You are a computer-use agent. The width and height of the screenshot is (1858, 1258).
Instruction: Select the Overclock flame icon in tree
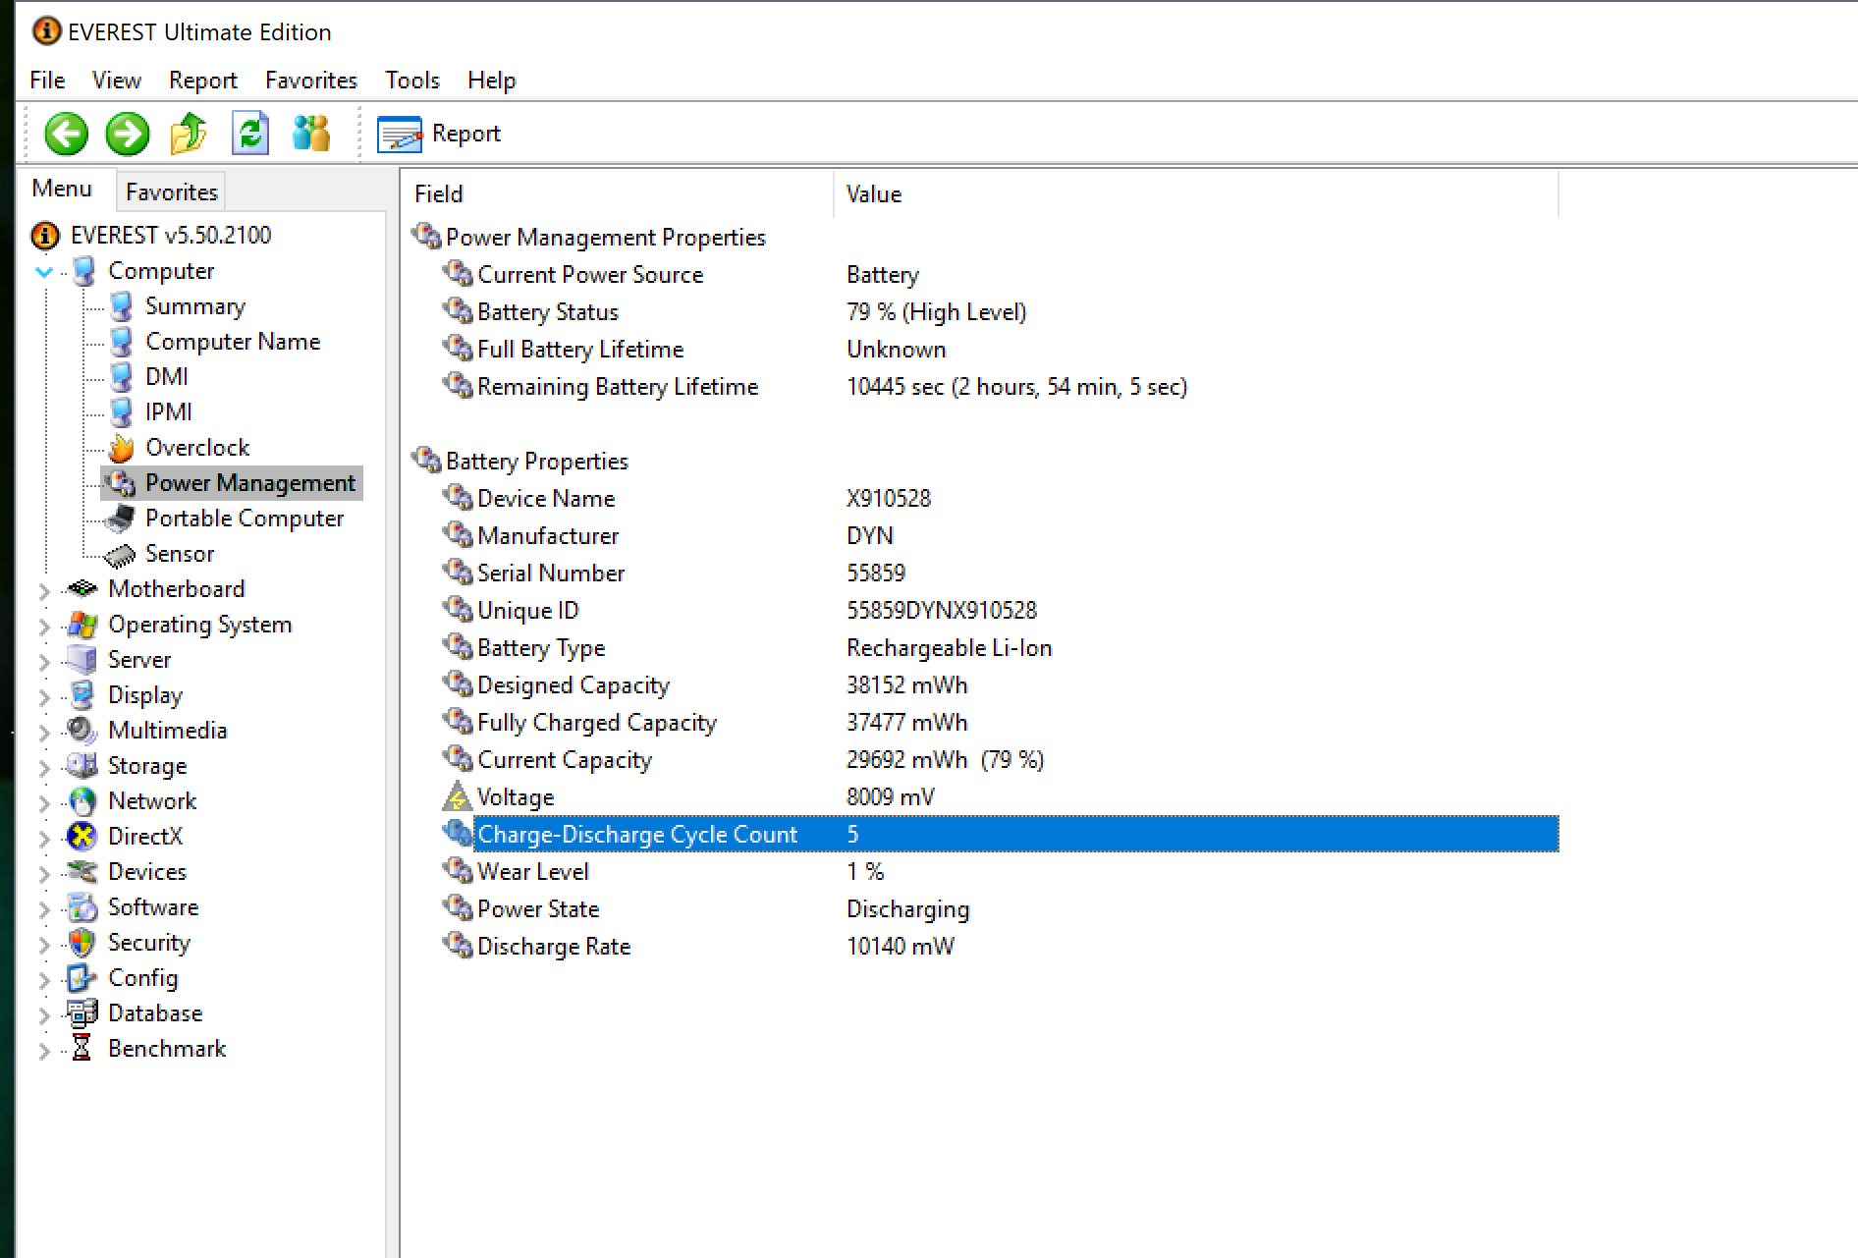(121, 448)
